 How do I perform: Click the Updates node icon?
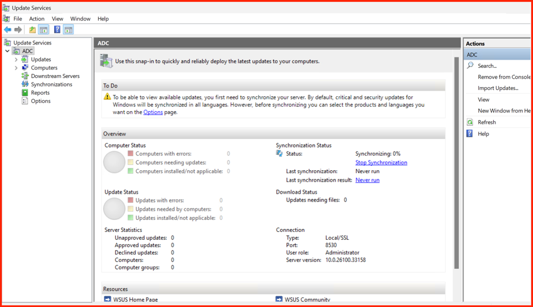tap(25, 59)
